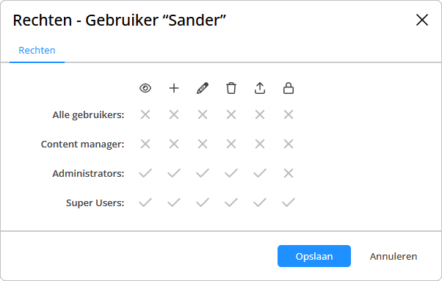Click the upload publish-permission column icon
The height and width of the screenshot is (281, 442).
tap(260, 89)
